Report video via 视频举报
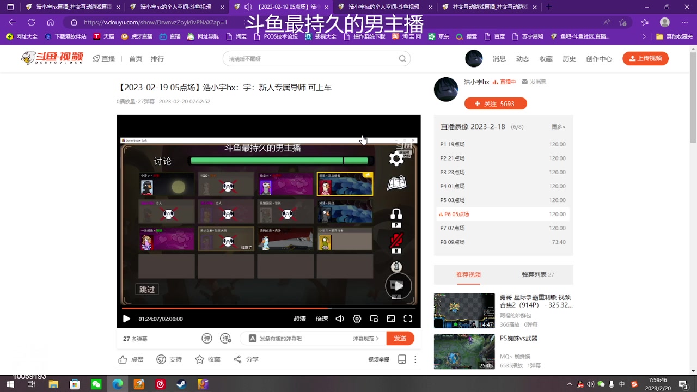 click(x=378, y=359)
